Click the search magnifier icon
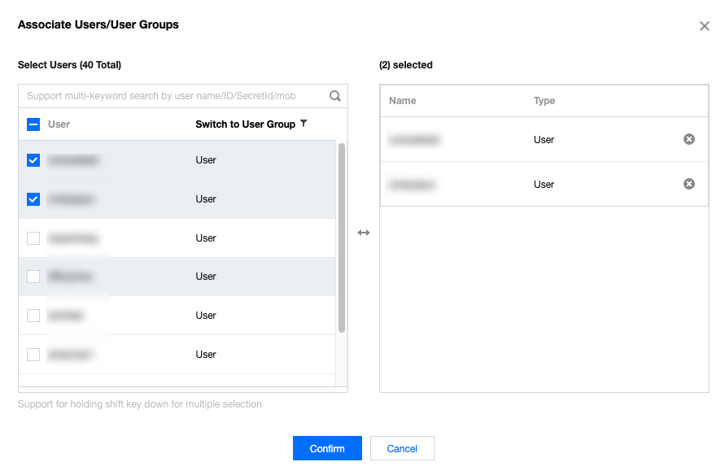Viewport: 725px width, 475px height. click(x=334, y=96)
